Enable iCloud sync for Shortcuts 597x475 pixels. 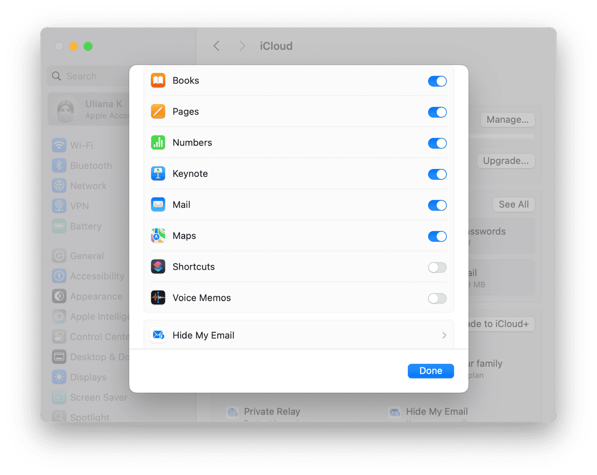(437, 267)
